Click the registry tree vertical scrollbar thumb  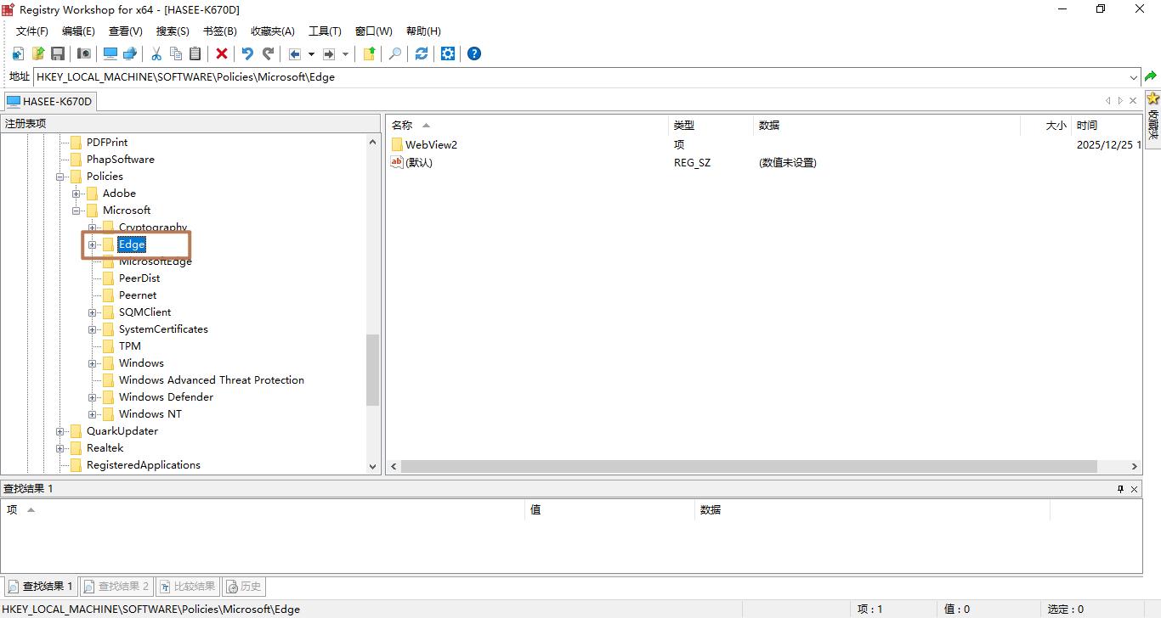point(373,370)
